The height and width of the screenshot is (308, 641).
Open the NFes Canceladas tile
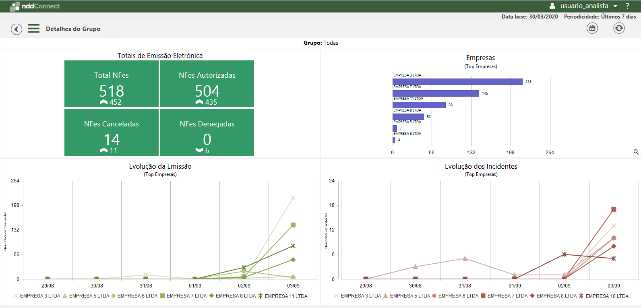pos(112,132)
